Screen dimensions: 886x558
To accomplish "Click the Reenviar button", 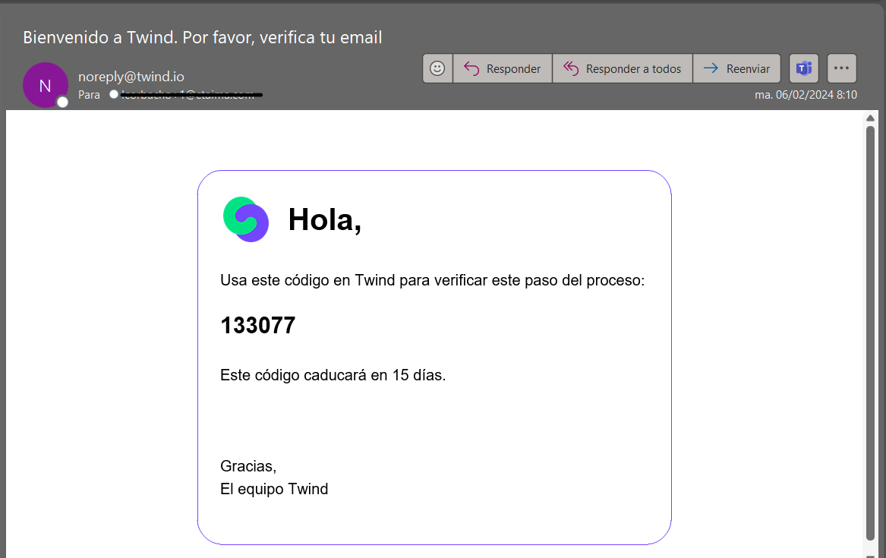I will [737, 68].
